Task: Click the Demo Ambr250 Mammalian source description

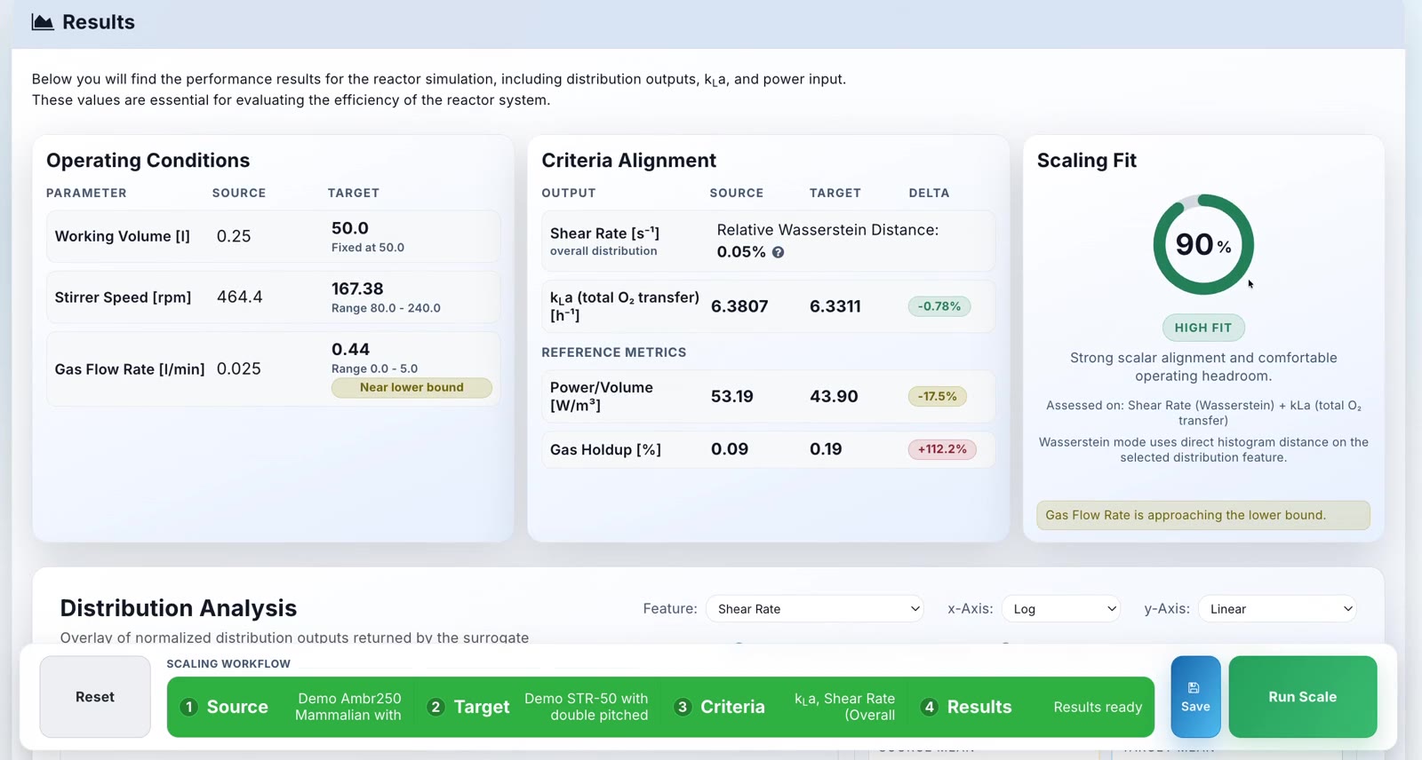Action: pyautogui.click(x=348, y=707)
